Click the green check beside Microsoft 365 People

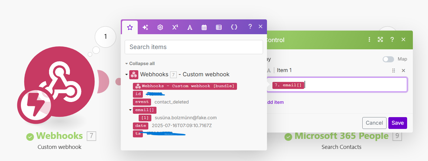(x=288, y=137)
